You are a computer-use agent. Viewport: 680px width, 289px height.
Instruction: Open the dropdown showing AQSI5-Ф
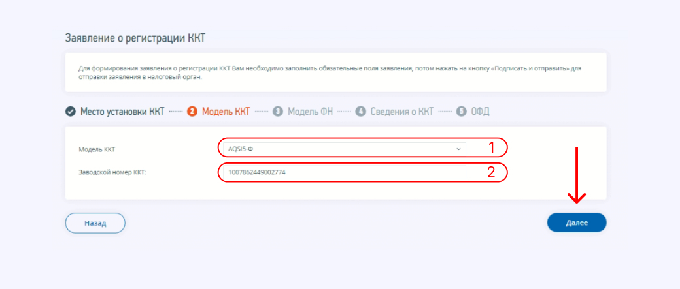340,149
